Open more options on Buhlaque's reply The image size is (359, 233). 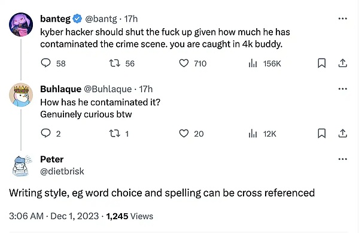click(343, 89)
